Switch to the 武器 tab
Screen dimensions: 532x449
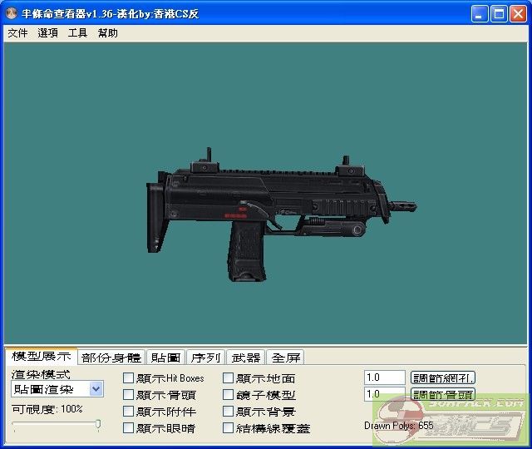click(x=245, y=358)
